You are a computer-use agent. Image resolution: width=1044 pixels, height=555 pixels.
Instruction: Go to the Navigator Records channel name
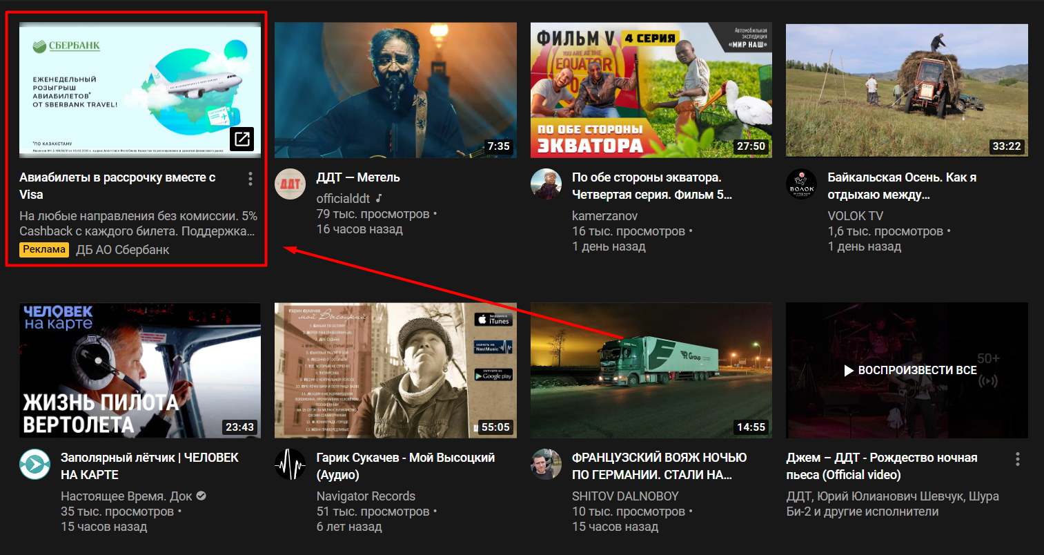tap(366, 496)
